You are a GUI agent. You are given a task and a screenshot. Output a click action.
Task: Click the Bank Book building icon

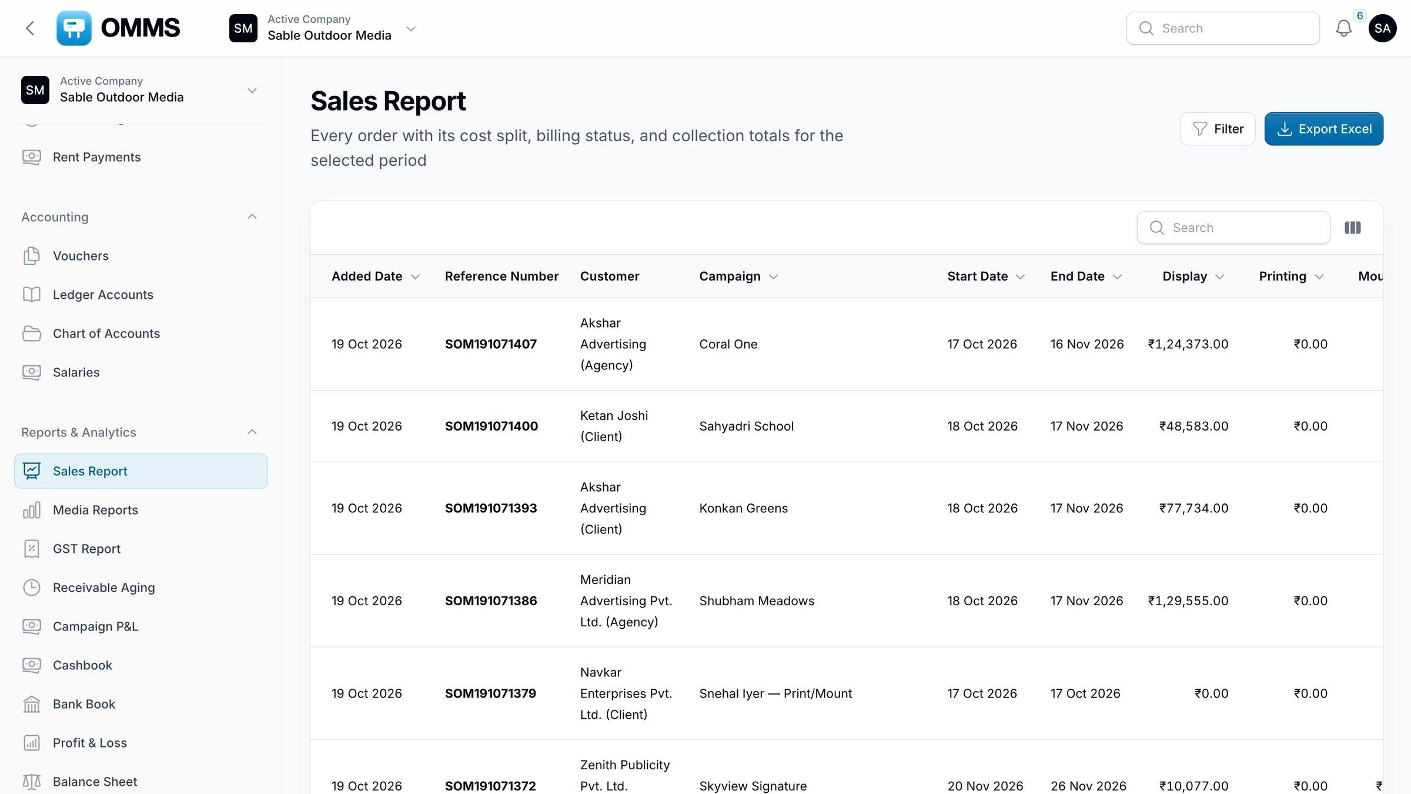click(x=32, y=704)
